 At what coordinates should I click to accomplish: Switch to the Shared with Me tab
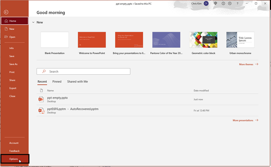[x=77, y=82]
